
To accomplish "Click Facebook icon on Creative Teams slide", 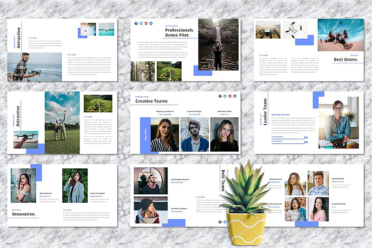I will pyautogui.click(x=220, y=96).
